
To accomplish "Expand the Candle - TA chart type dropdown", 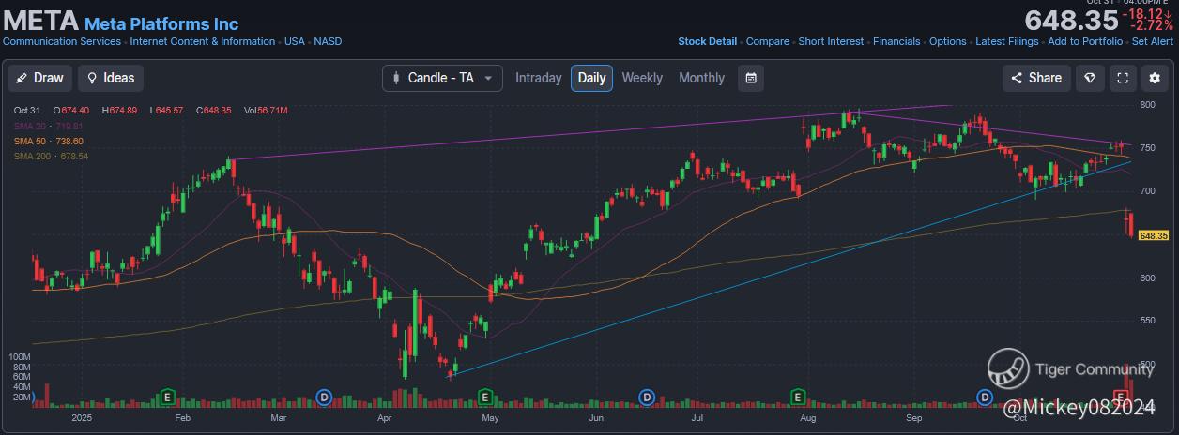I will tap(442, 78).
